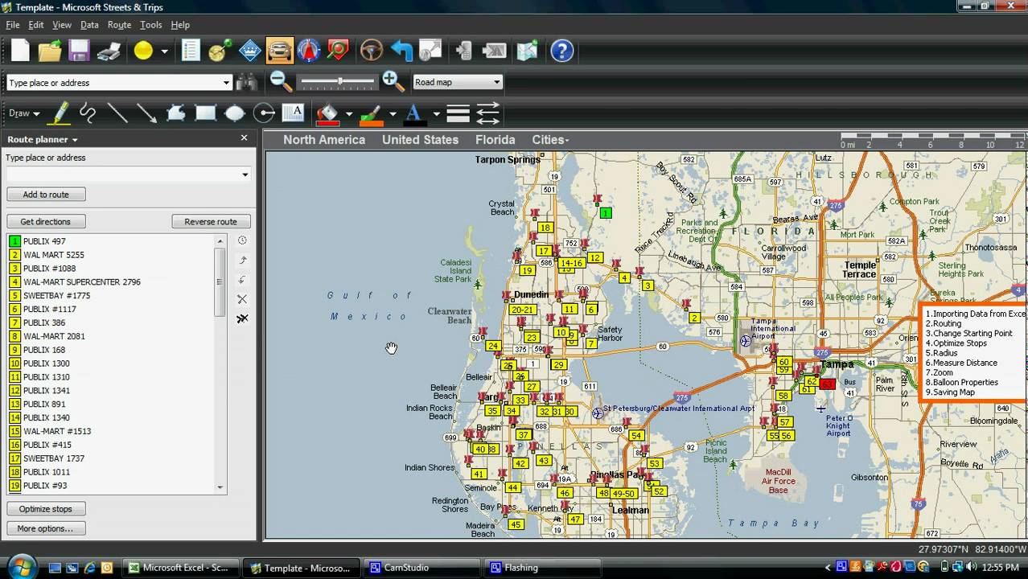Select WAL-MART SUPERCENTER 2796 in stop list
The height and width of the screenshot is (579, 1028).
[81, 282]
